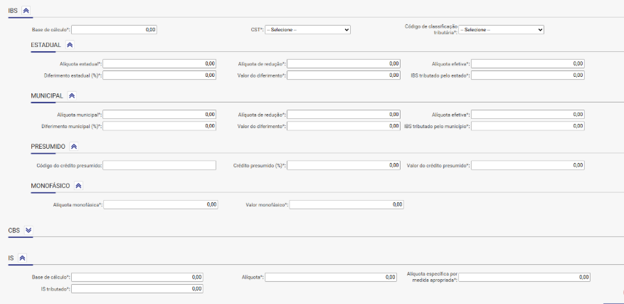Click the Código do crédito presumido field
Screen dimensions: 624x304
[x=159, y=165]
